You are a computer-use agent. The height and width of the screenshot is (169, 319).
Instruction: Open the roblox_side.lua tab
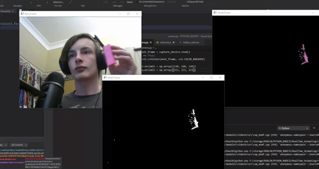[x=191, y=42]
